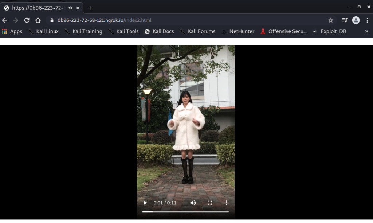Bookmark this page with the star icon
Image resolution: width=373 pixels, height=223 pixels.
[331, 20]
